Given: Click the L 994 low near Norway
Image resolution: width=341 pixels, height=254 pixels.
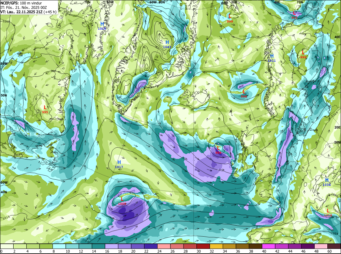Looking at the screenshot, I should coord(244,93).
